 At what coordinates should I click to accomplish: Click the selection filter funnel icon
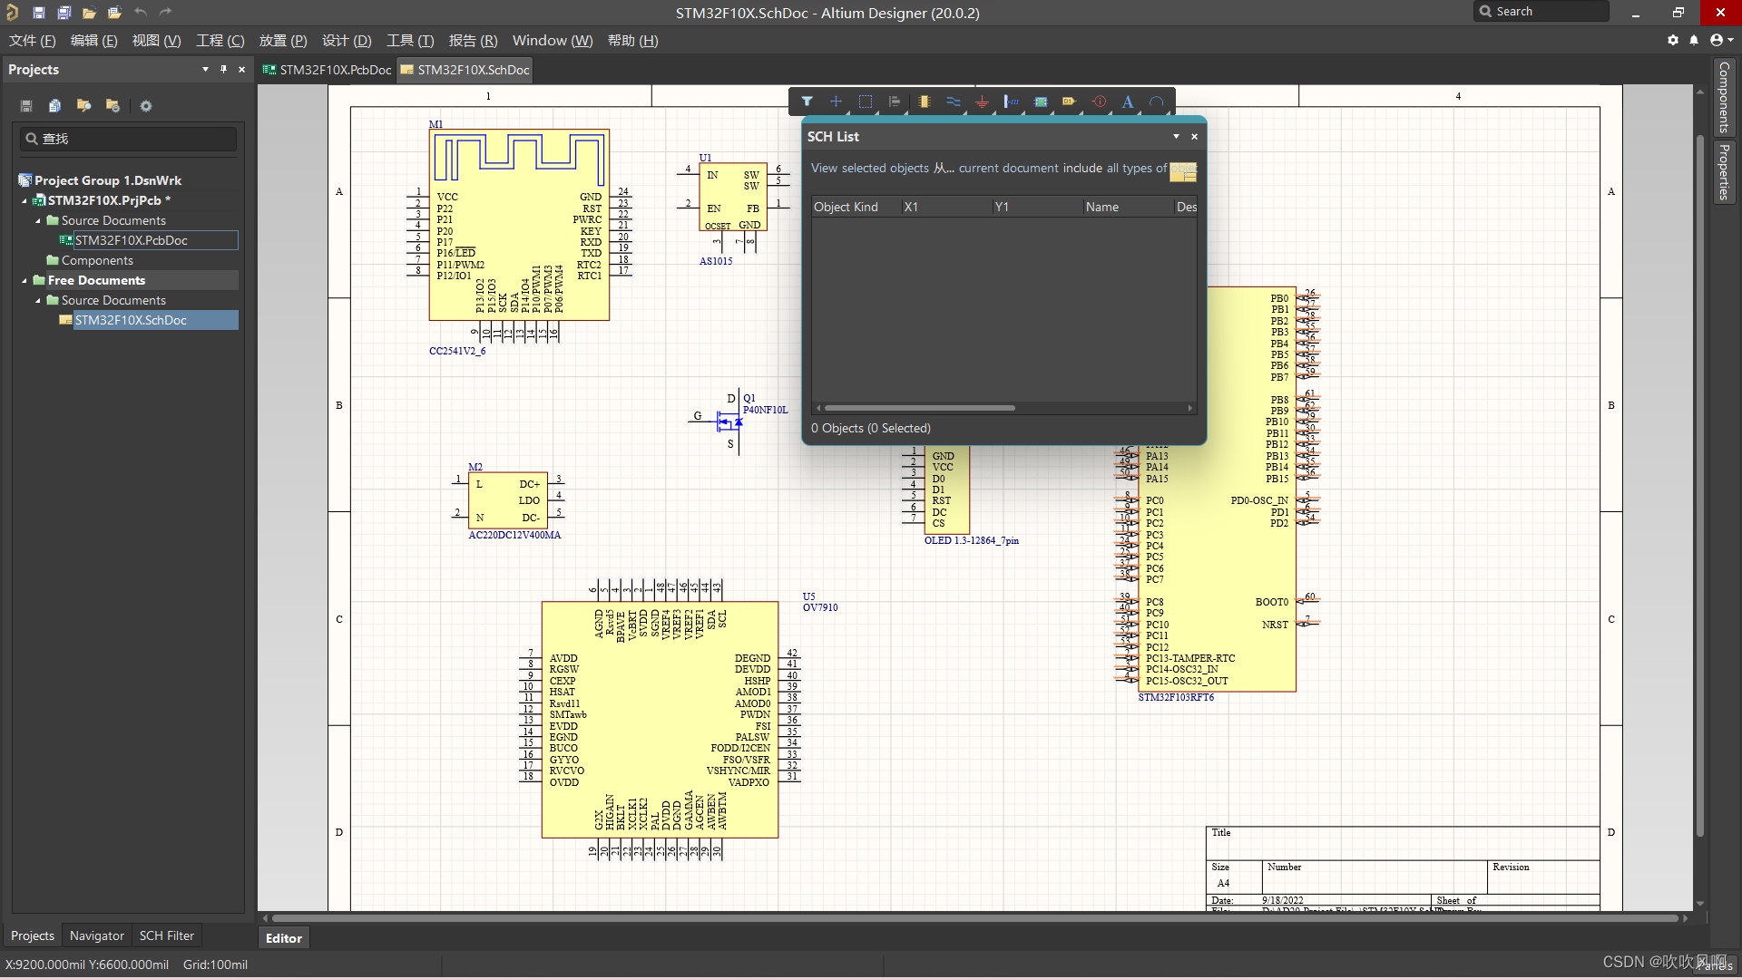[807, 102]
